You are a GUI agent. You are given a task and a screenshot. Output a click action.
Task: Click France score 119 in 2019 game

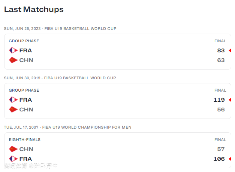coord(219,100)
